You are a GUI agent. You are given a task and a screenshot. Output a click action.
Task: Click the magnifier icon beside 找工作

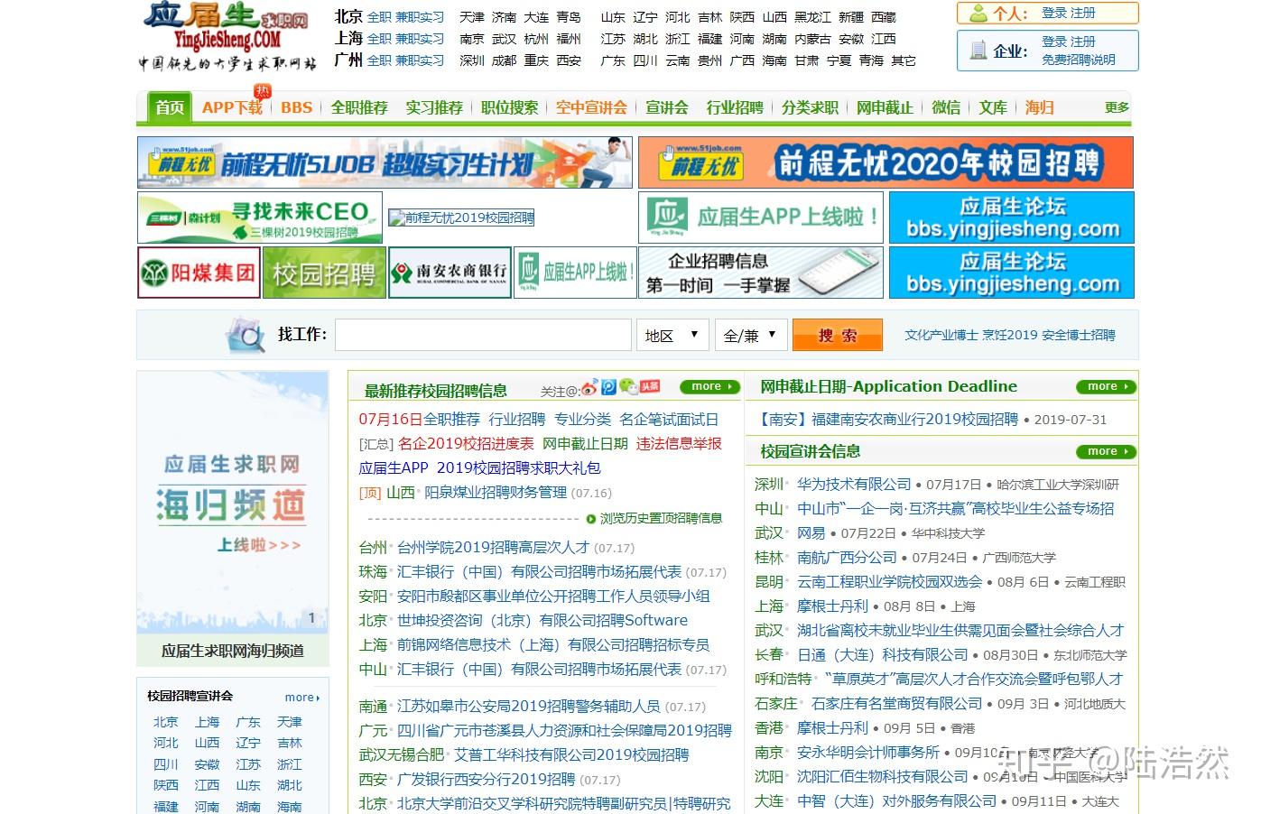point(245,335)
